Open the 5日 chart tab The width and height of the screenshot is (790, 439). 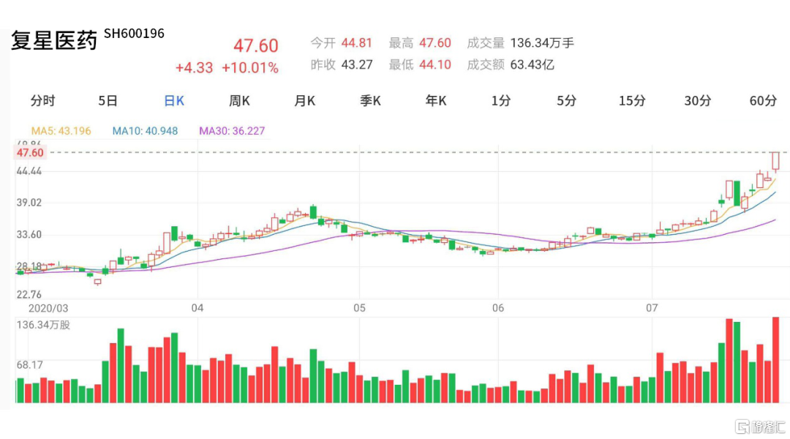point(108,101)
